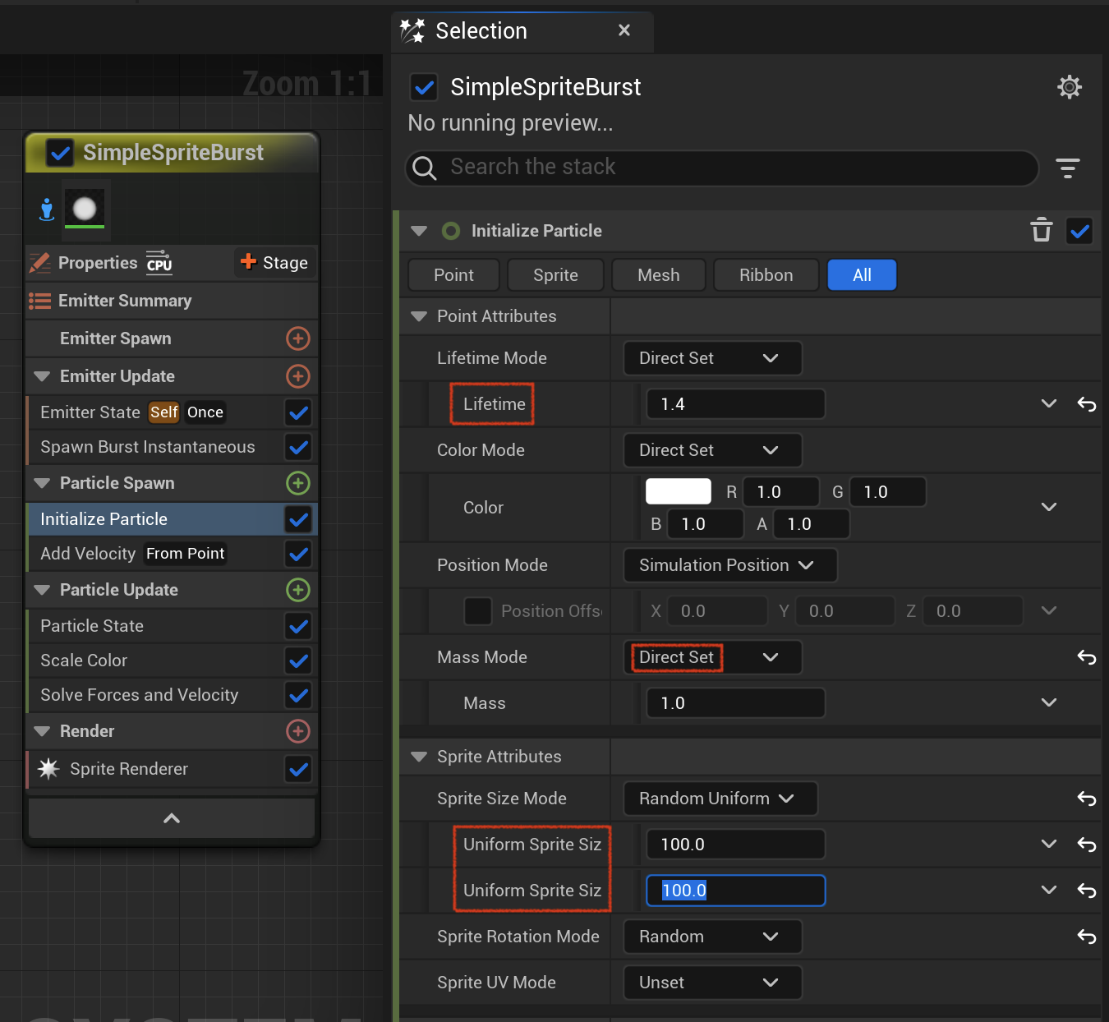Open the stack search filter options icon
This screenshot has height=1022, width=1109.
[x=1067, y=168]
